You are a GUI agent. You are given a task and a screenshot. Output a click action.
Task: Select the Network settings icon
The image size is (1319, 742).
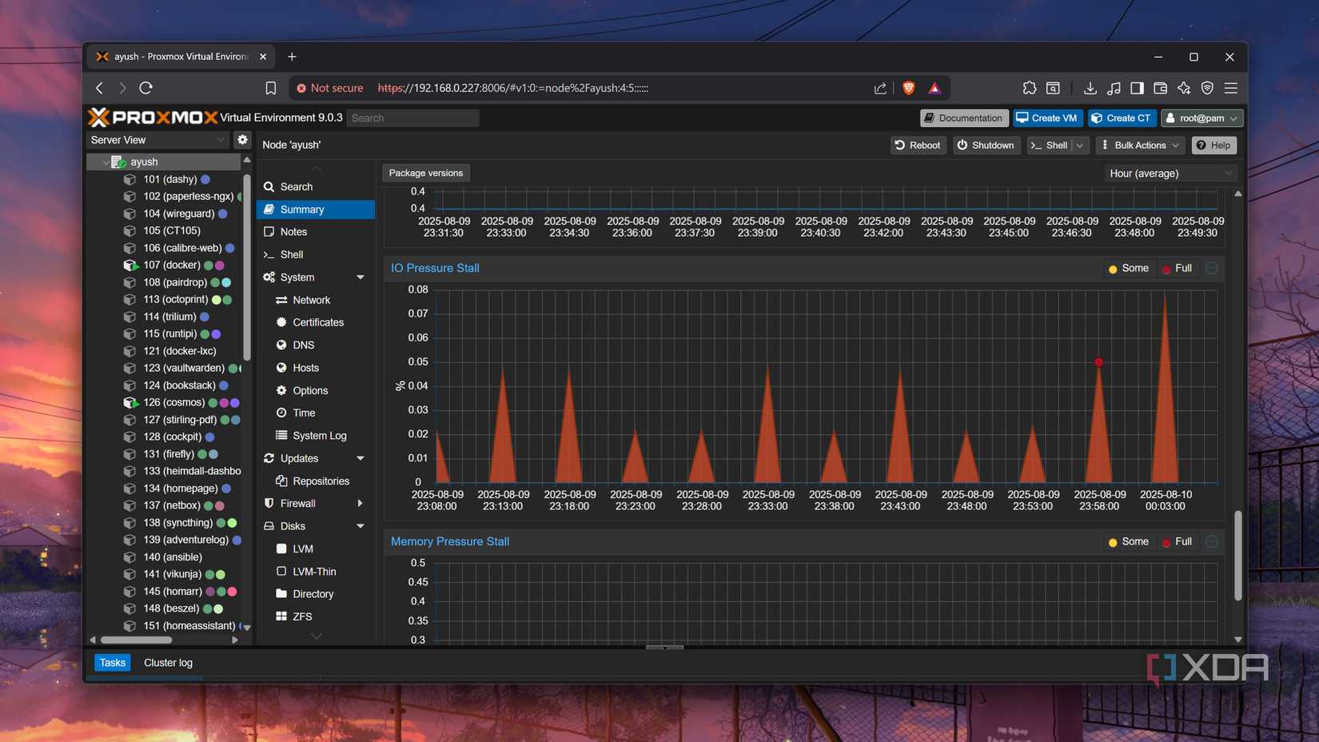281,300
